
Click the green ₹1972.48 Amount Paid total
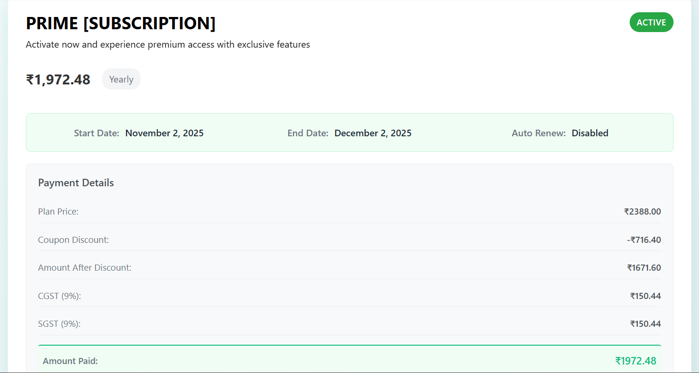pos(635,361)
